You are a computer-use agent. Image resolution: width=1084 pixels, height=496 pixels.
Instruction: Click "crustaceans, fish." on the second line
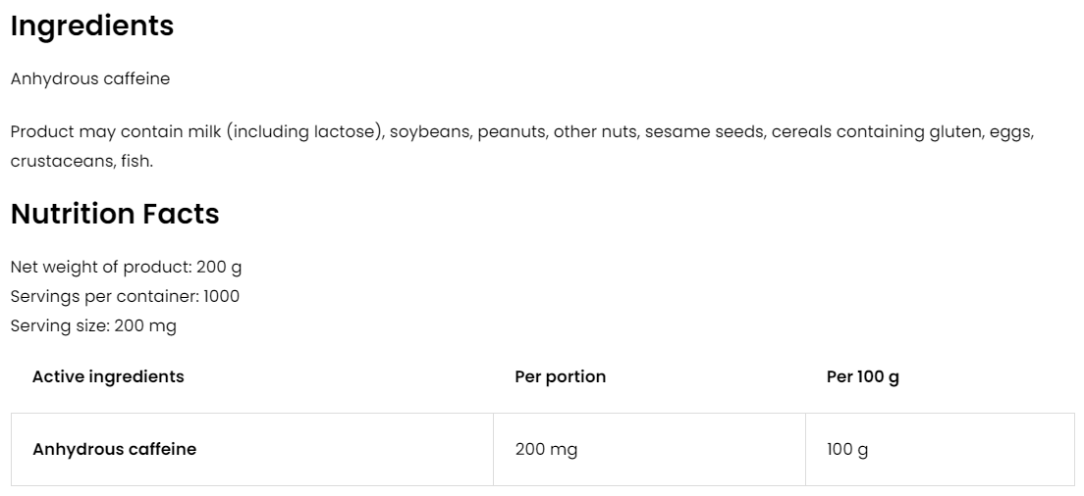[81, 161]
